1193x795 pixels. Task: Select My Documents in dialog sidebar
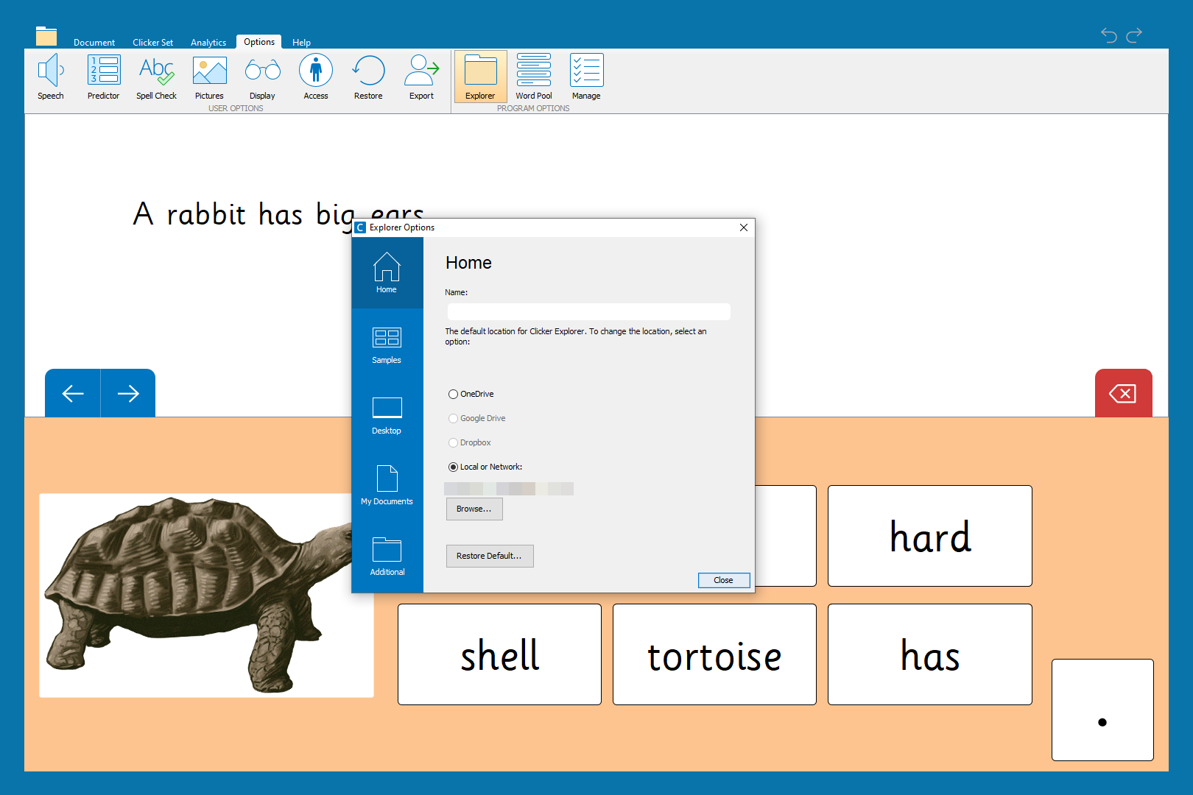click(x=387, y=486)
